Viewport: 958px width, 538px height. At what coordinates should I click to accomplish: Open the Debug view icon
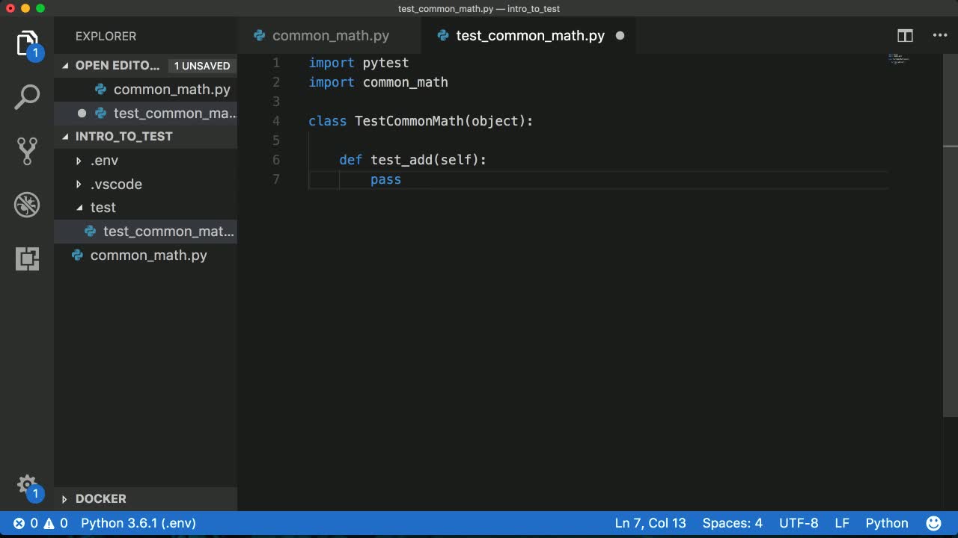27,205
